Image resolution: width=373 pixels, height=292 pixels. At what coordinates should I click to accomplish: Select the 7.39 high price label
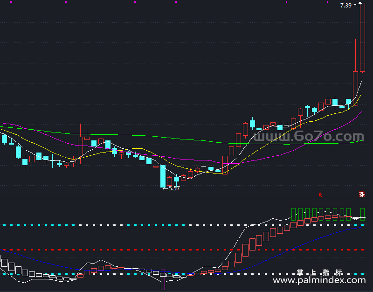(x=346, y=6)
